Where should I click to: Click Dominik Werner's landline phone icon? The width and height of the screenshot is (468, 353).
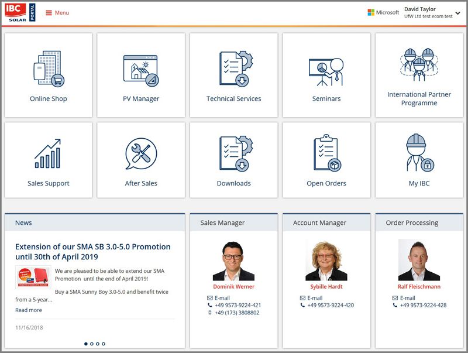(210, 305)
